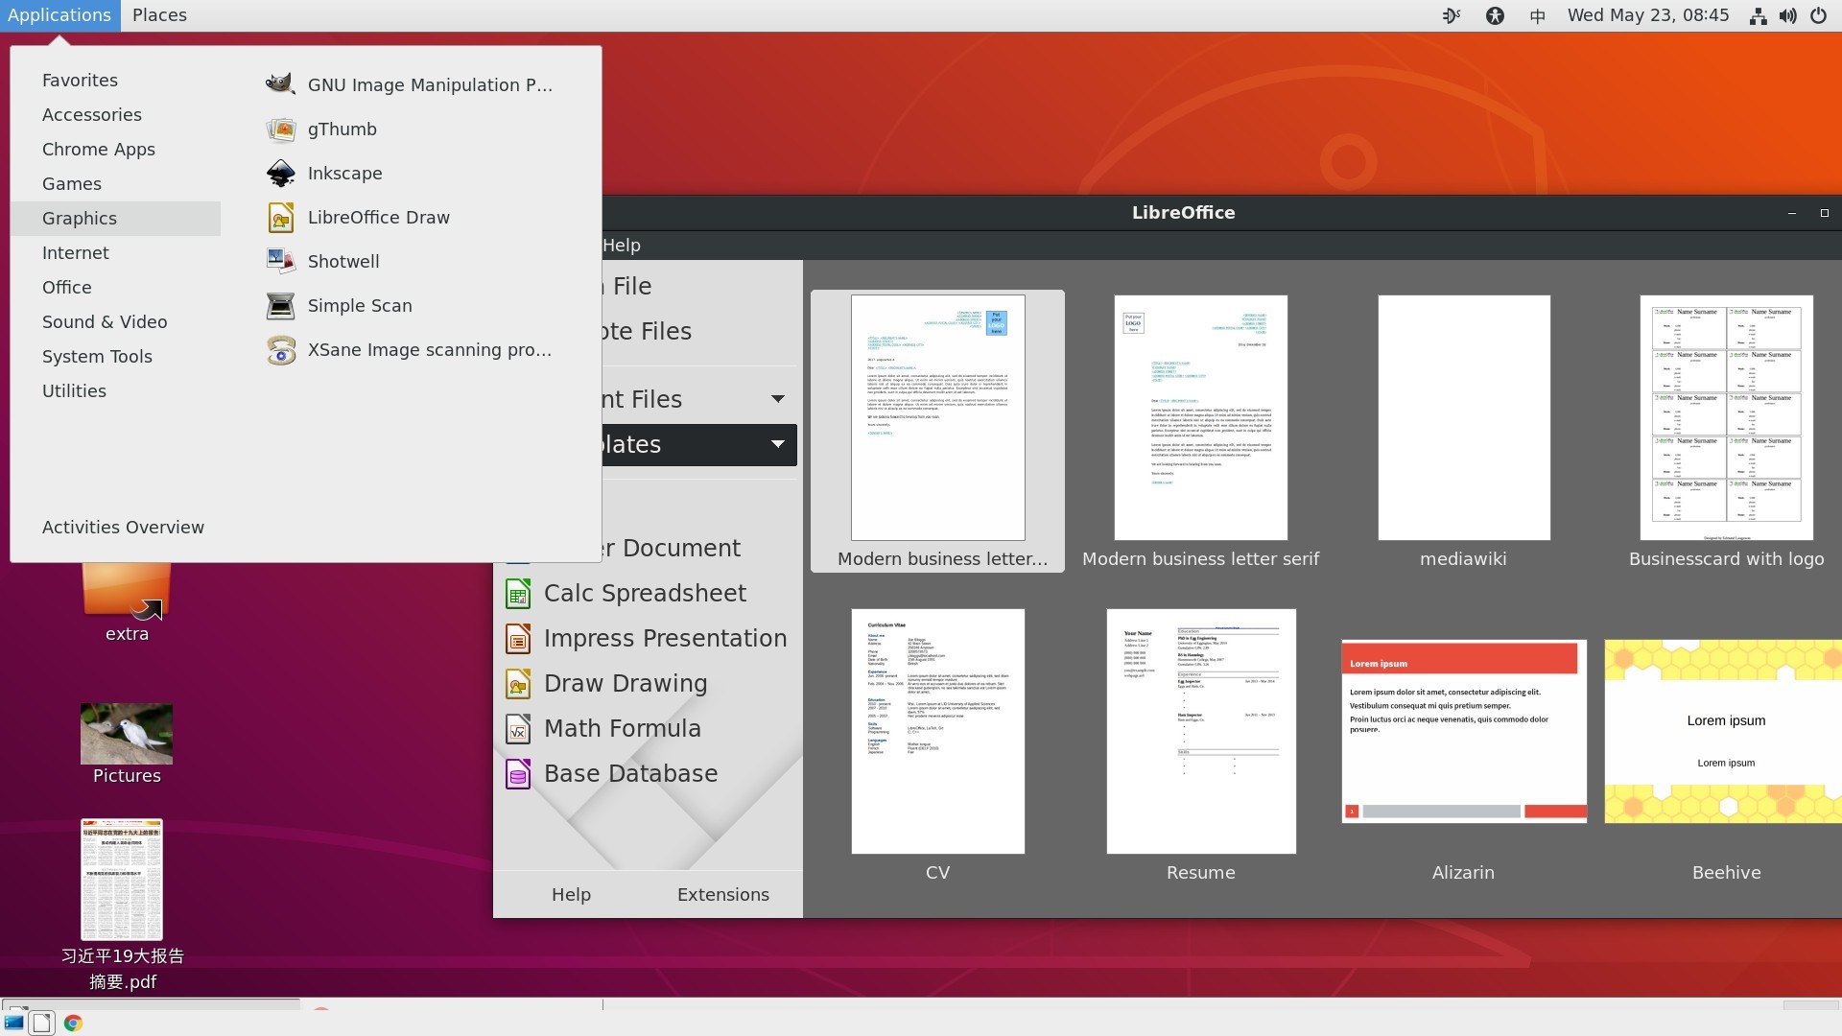Image resolution: width=1842 pixels, height=1036 pixels.
Task: Click the Extensions button
Action: pyautogui.click(x=723, y=895)
